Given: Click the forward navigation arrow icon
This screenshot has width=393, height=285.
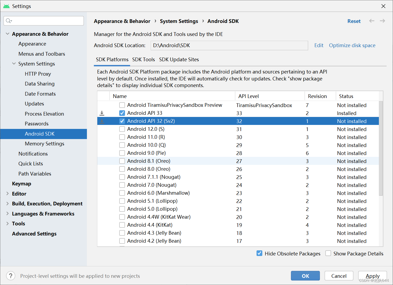Looking at the screenshot, I should pyautogui.click(x=382, y=21).
